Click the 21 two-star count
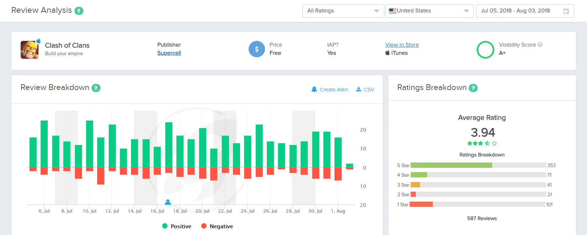Viewport: 587px width, 235px height. click(x=550, y=194)
